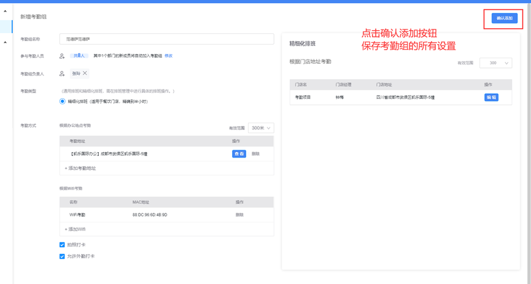Select the 精细化排班 radio button

pyautogui.click(x=63, y=101)
